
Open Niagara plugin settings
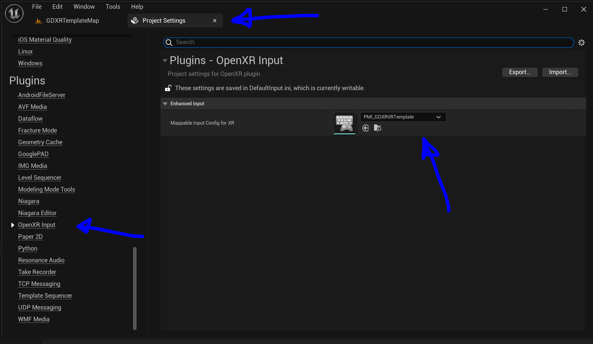(29, 201)
